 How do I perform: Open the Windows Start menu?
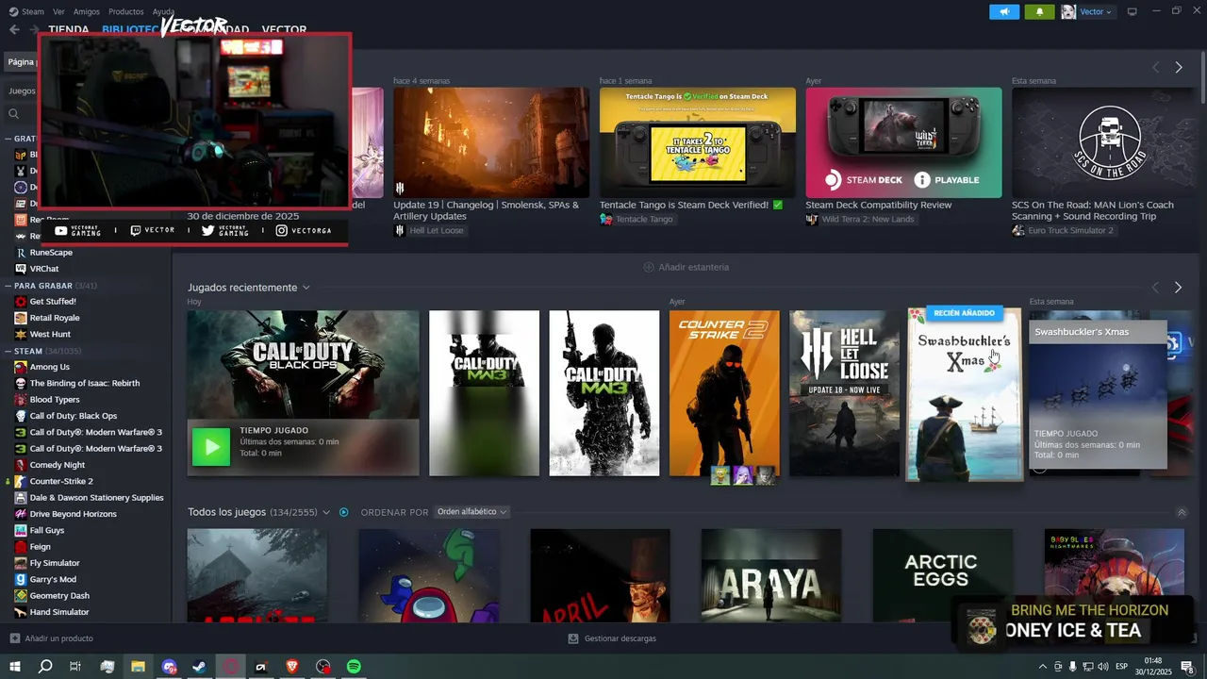pyautogui.click(x=15, y=667)
